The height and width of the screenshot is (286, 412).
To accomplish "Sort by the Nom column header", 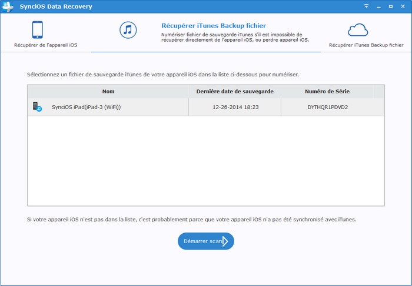I will [x=108, y=92].
